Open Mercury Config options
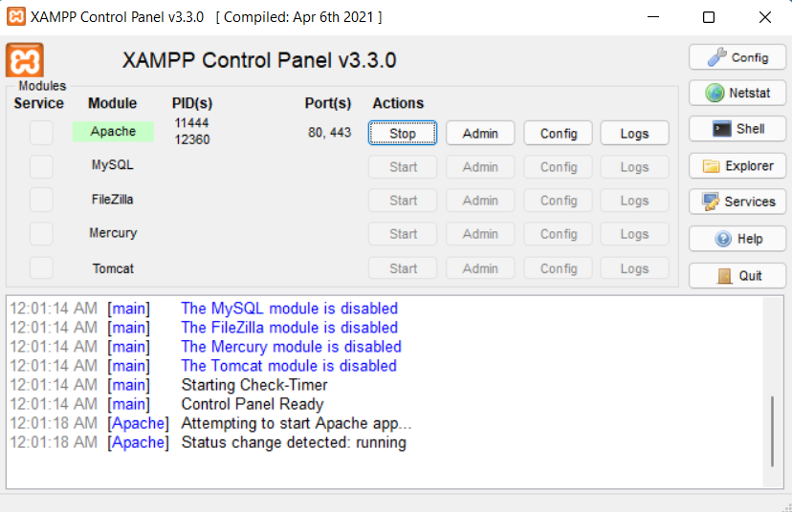Viewport: 792px width, 512px height. click(x=559, y=234)
